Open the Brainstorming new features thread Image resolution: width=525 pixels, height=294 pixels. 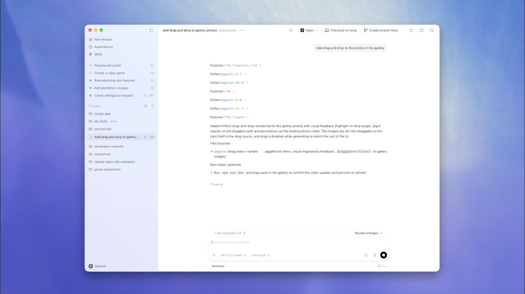click(121, 80)
